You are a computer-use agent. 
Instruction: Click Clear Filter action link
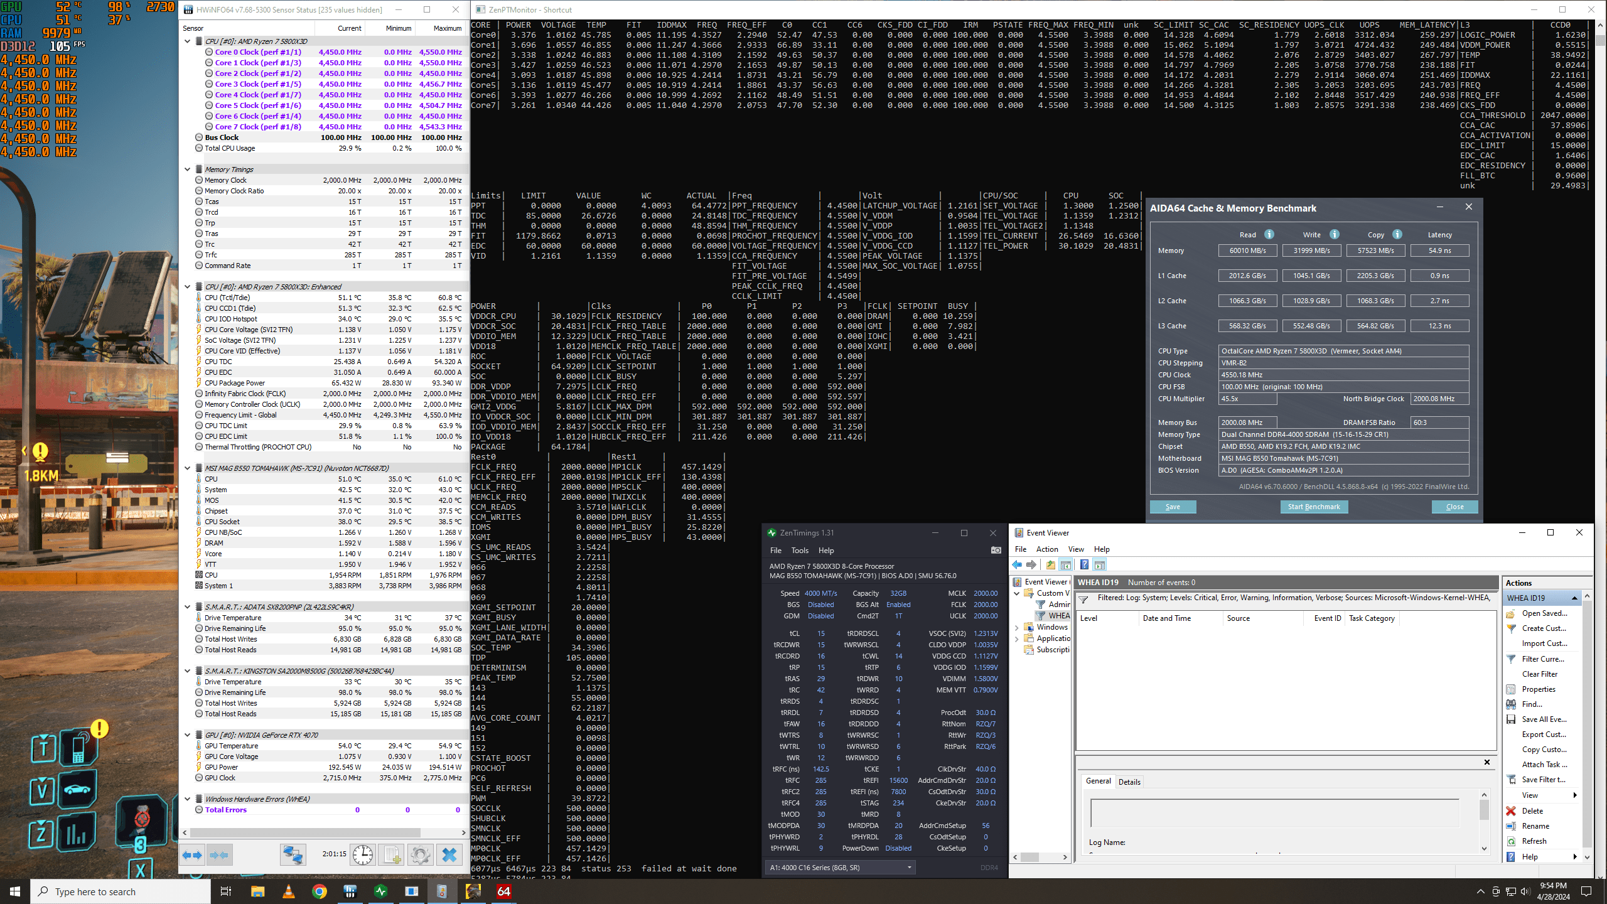[1539, 674]
